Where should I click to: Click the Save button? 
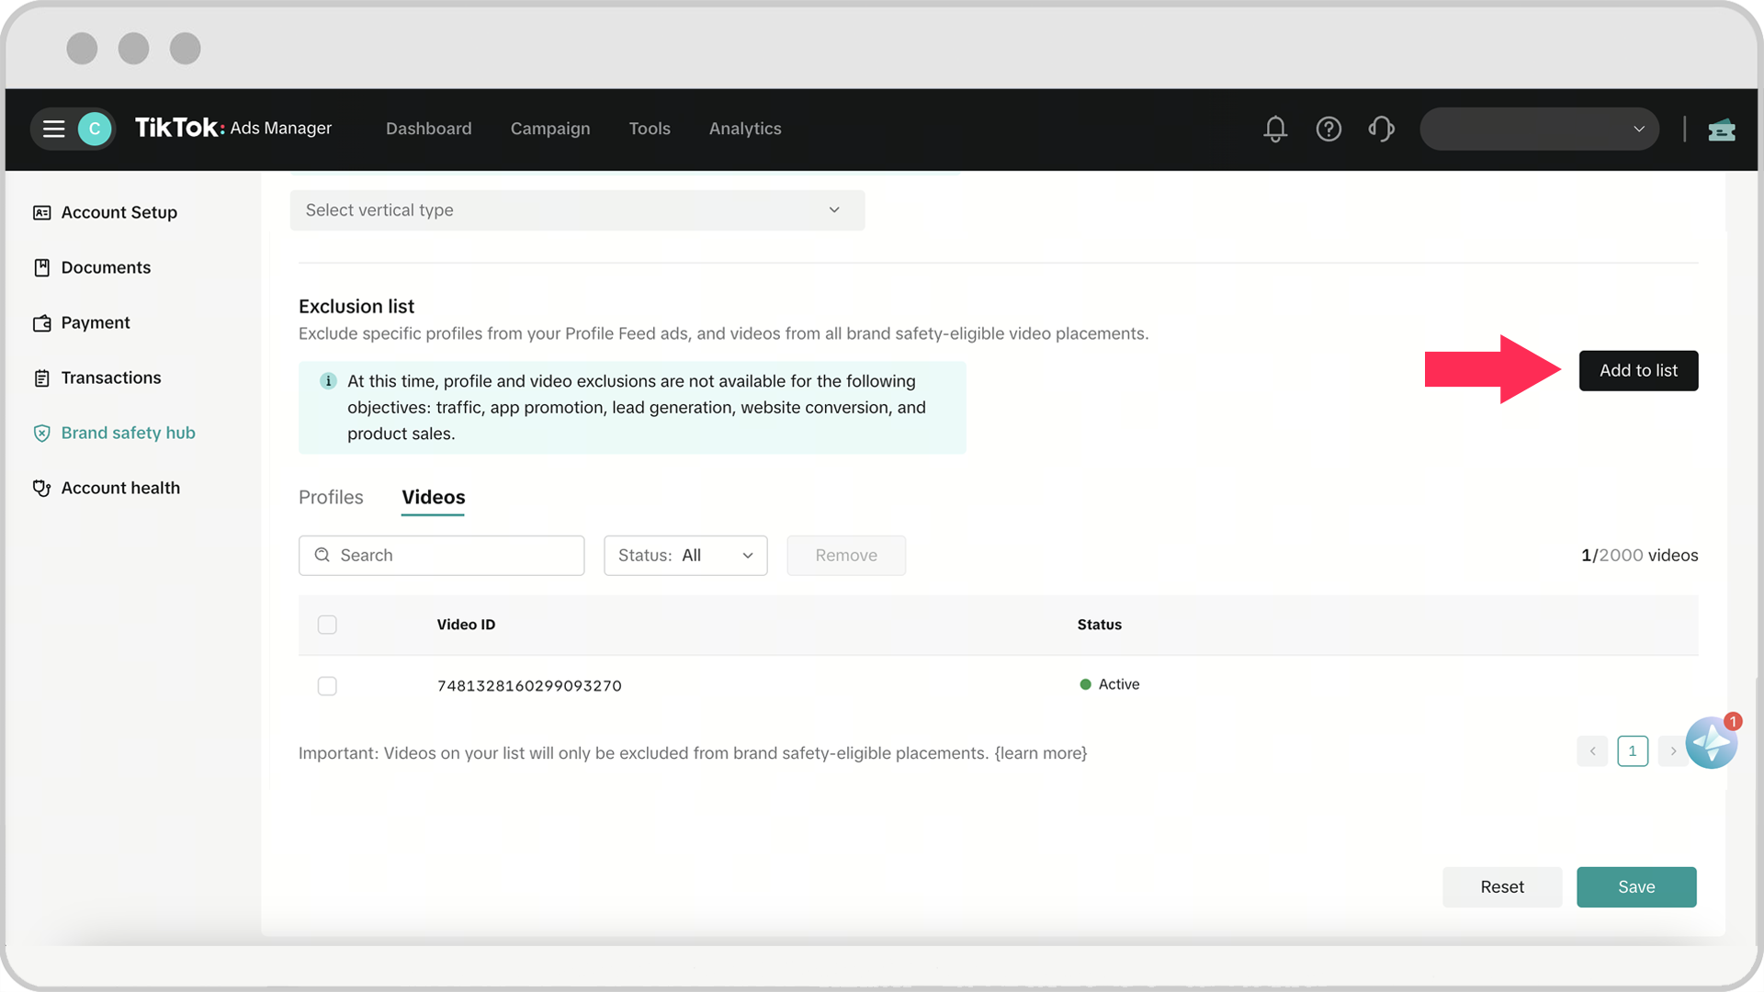pyautogui.click(x=1636, y=887)
